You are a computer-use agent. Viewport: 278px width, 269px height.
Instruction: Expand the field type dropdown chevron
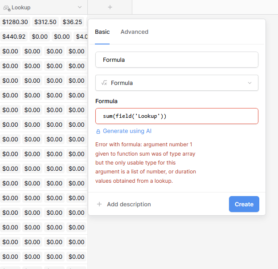(249, 83)
